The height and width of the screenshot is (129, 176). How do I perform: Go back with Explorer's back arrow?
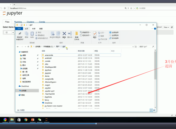point(18,47)
